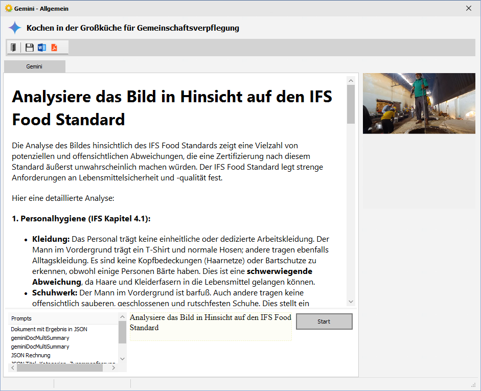Switch to the Gemini tab
The height and width of the screenshot is (391, 481).
[34, 66]
